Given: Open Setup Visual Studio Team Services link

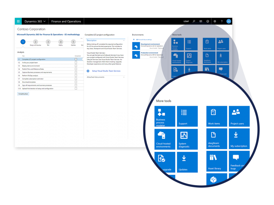Looking at the screenshot, I should (106, 71).
